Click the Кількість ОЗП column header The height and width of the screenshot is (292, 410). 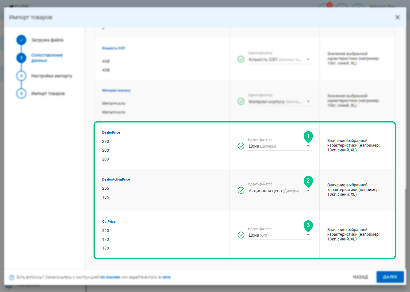coord(114,48)
